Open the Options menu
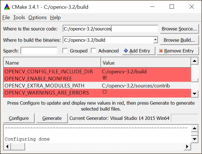The height and width of the screenshot is (154, 202). (x=37, y=17)
